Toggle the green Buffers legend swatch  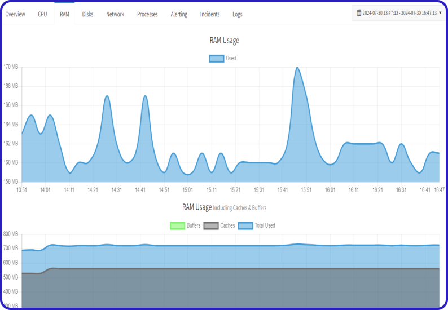177,225
